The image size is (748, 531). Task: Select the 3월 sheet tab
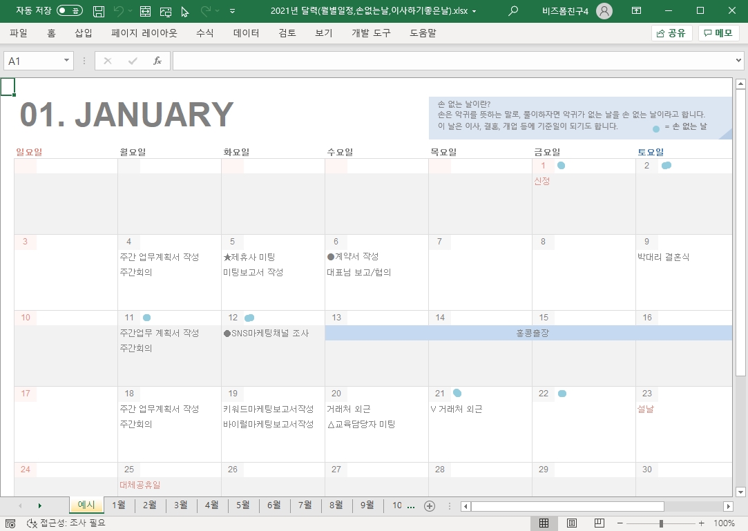tap(181, 505)
